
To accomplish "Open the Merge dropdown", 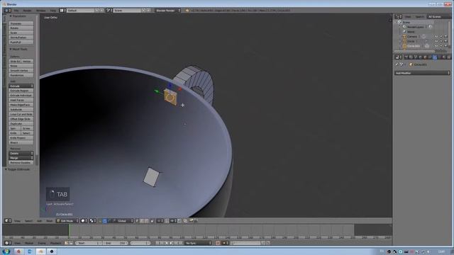I will [21, 158].
